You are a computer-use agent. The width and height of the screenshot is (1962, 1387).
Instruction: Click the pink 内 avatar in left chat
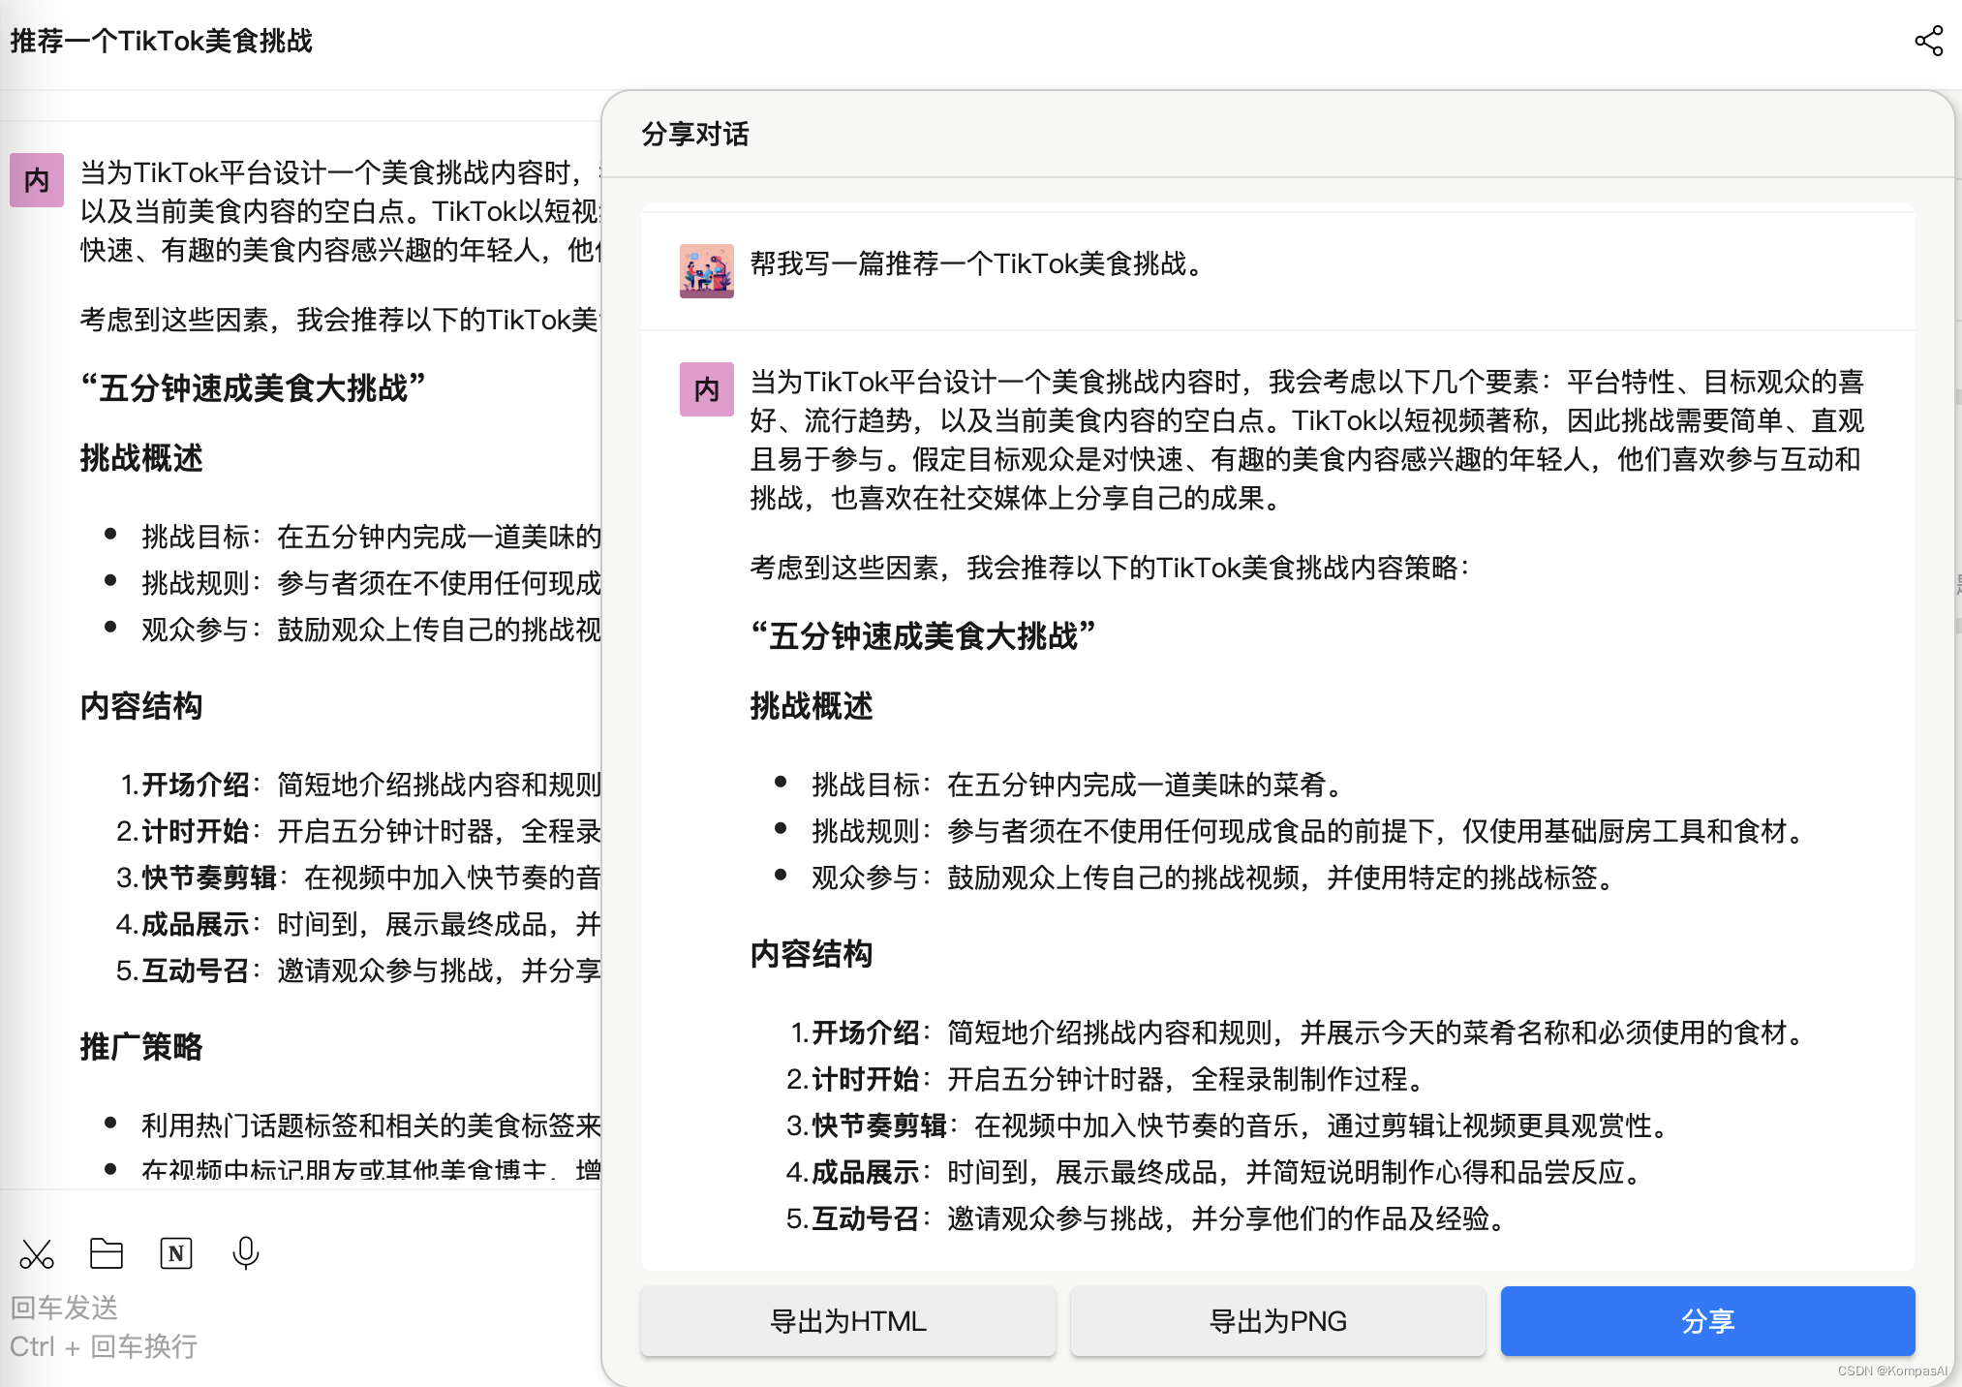point(36,180)
